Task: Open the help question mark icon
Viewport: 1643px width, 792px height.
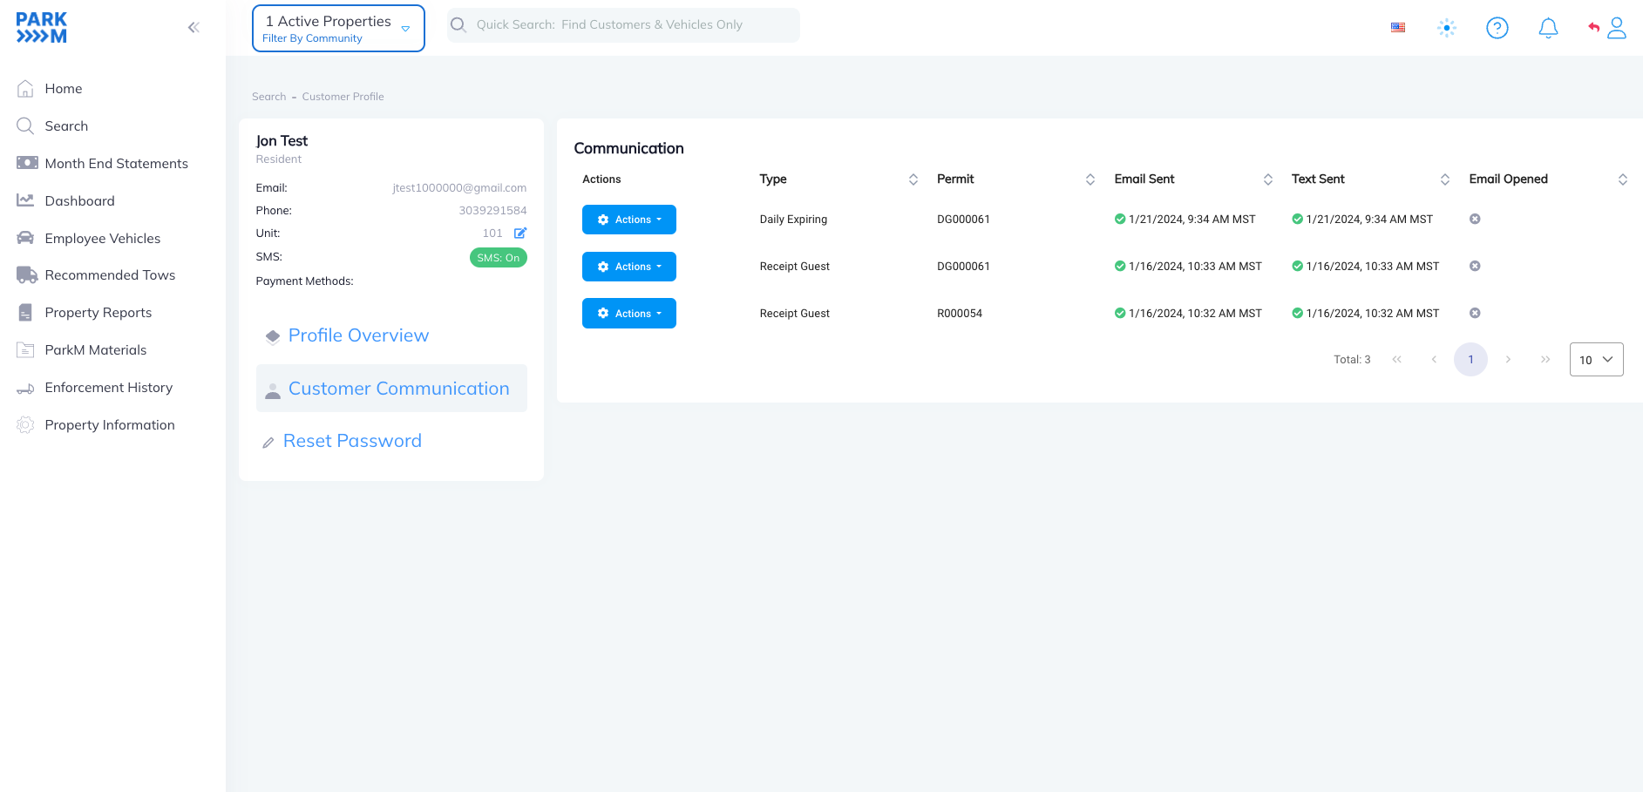Action: click(x=1497, y=28)
